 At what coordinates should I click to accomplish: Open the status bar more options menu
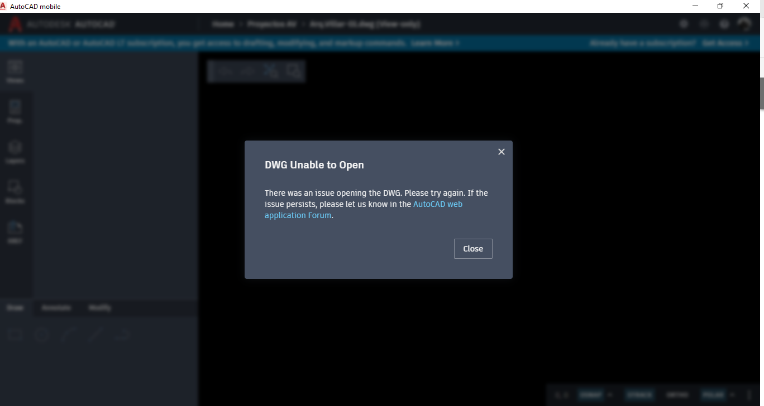coord(749,395)
